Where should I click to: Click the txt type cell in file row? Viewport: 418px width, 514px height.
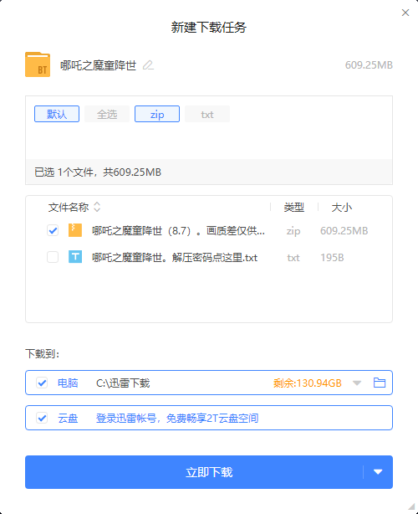point(293,258)
